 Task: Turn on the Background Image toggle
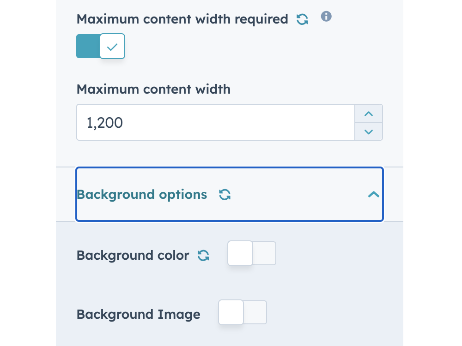coord(242,312)
